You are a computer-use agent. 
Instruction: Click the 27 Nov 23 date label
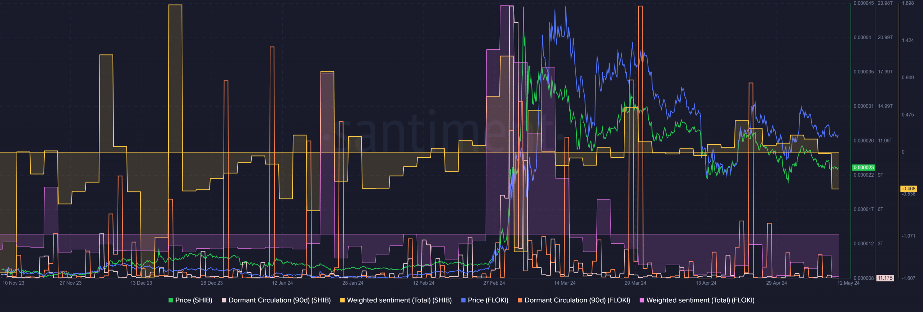click(x=70, y=283)
